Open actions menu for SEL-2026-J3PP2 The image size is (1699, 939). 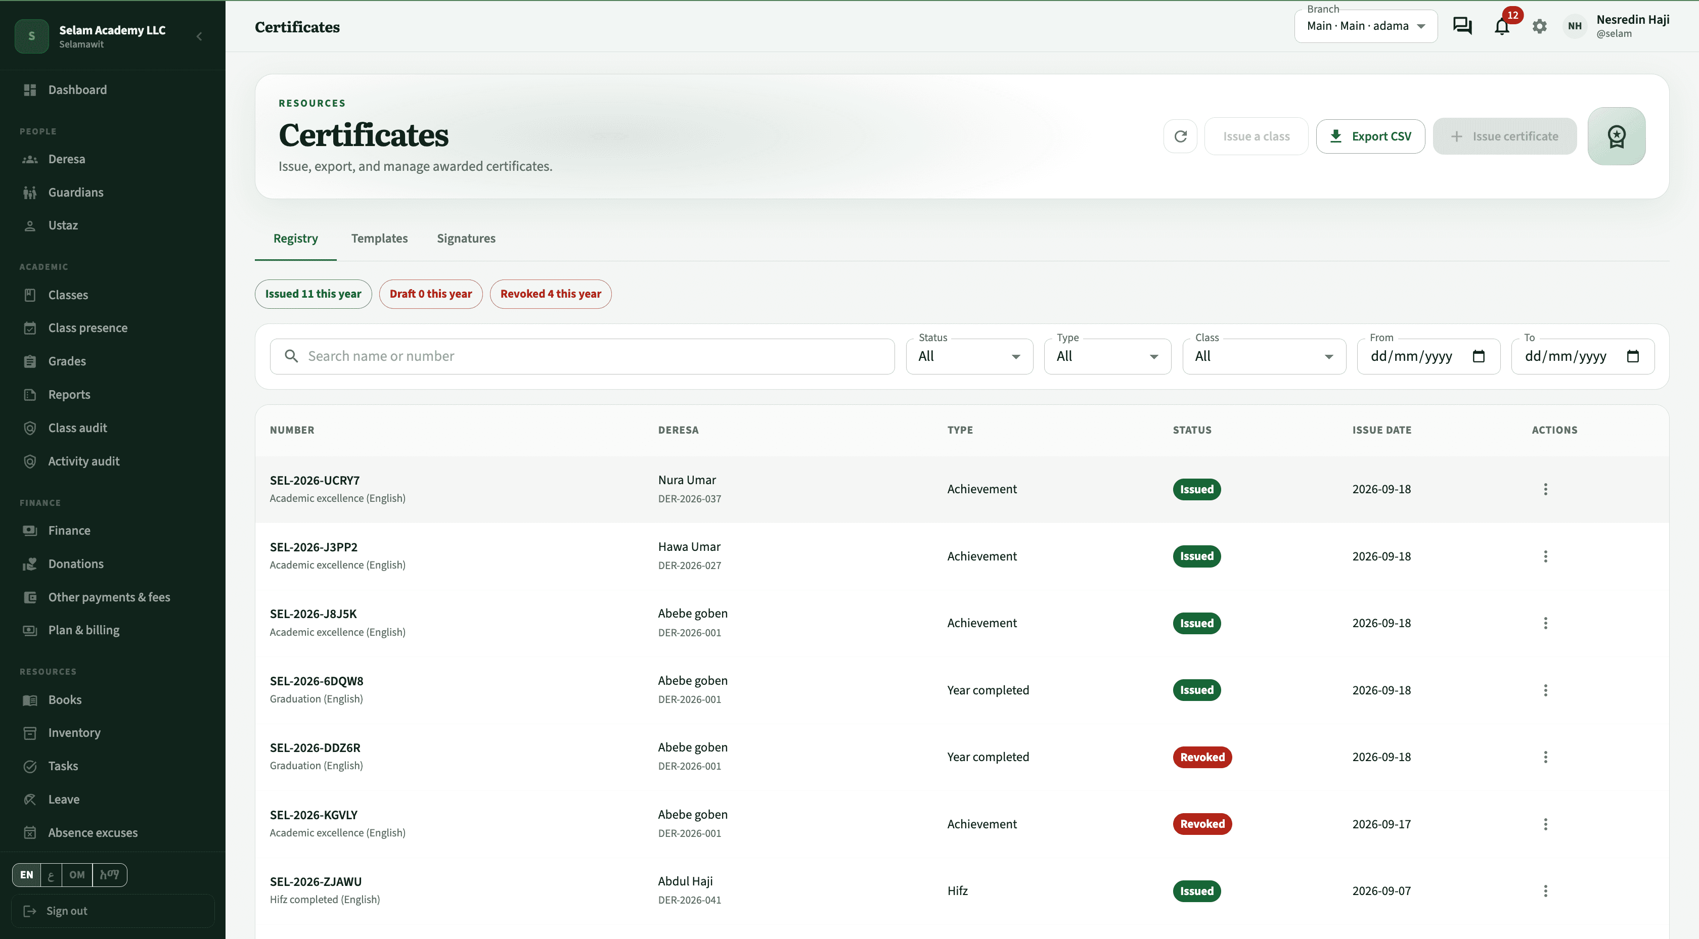1545,556
